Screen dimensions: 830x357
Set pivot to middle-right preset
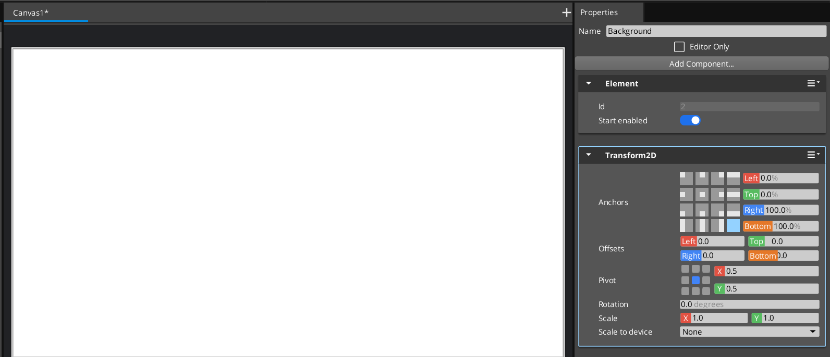coord(706,280)
